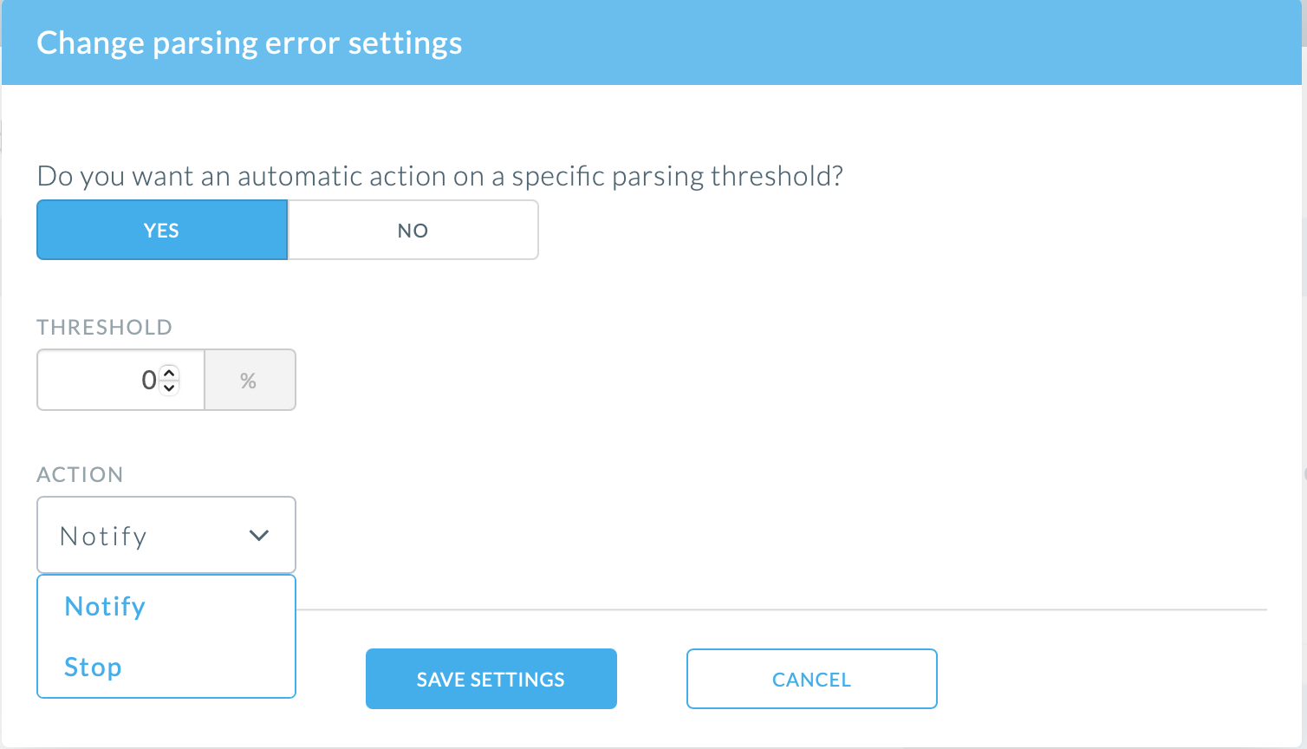Decrease threshold with the down arrow
The height and width of the screenshot is (749, 1307).
click(170, 388)
